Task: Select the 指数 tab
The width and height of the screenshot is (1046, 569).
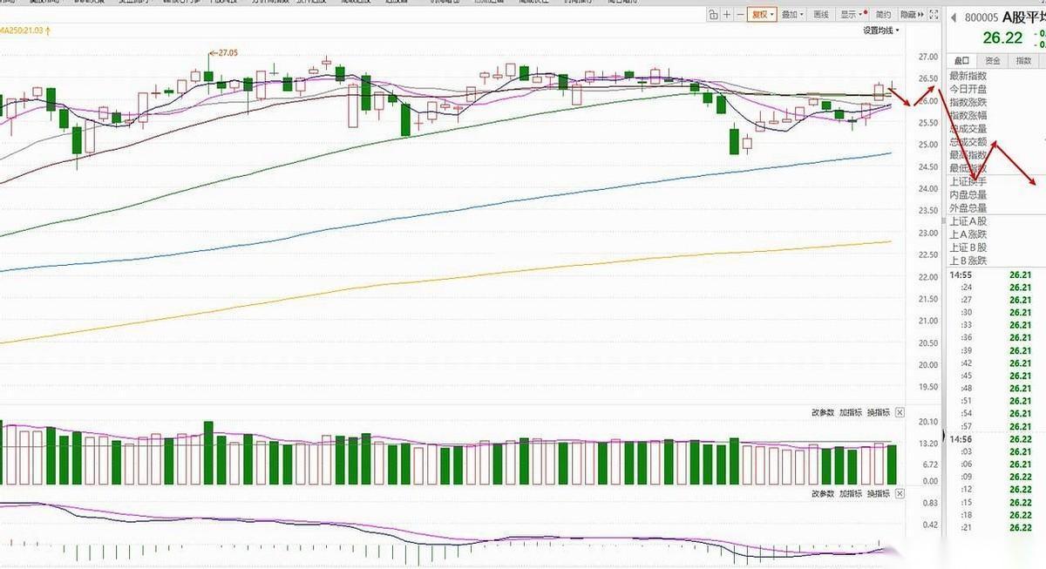Action: [x=1023, y=60]
